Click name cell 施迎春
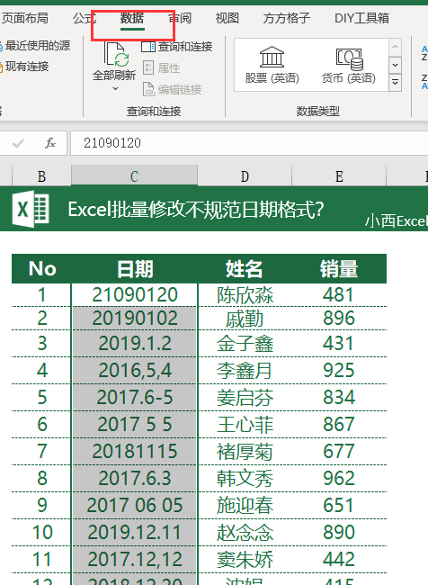The width and height of the screenshot is (428, 585). coord(245,505)
